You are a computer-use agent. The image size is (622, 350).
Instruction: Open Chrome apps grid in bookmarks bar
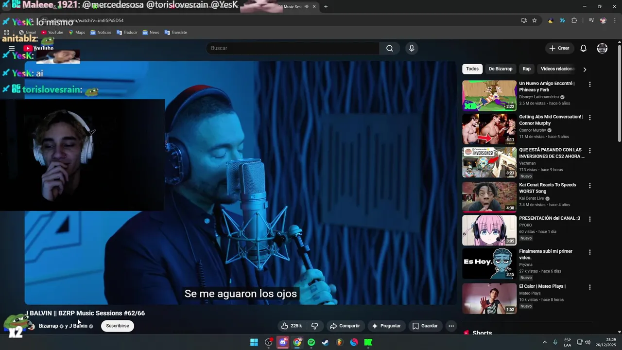[6, 32]
